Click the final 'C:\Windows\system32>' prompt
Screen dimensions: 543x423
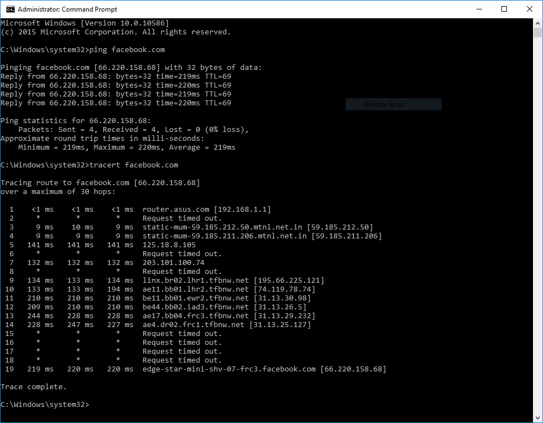45,405
